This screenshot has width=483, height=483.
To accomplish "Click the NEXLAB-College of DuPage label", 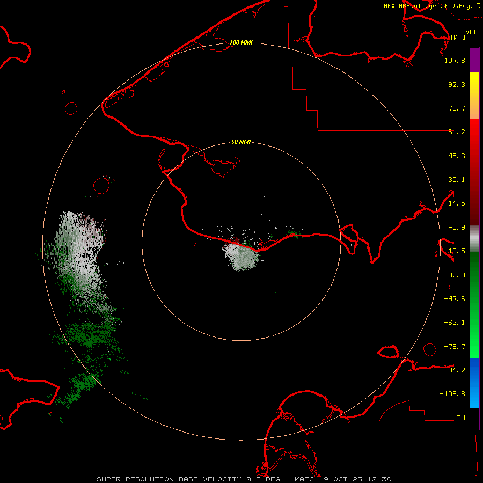I will click(432, 6).
